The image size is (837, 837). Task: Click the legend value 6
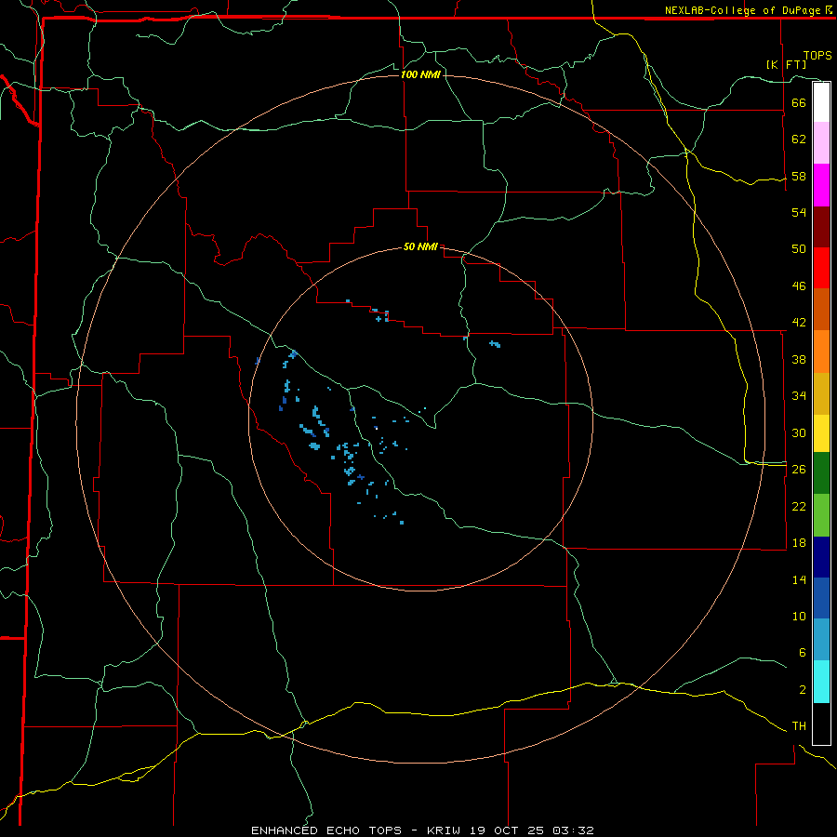(x=802, y=652)
